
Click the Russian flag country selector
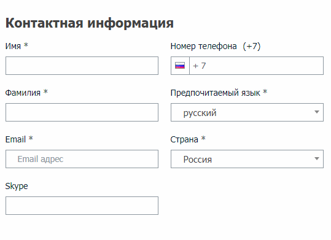[x=180, y=66]
